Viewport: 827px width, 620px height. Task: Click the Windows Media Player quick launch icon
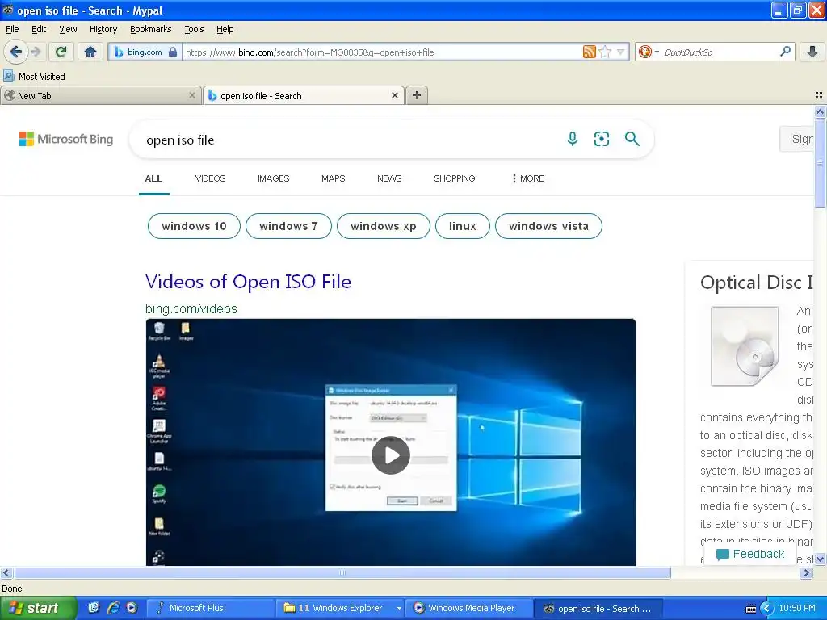(x=132, y=608)
